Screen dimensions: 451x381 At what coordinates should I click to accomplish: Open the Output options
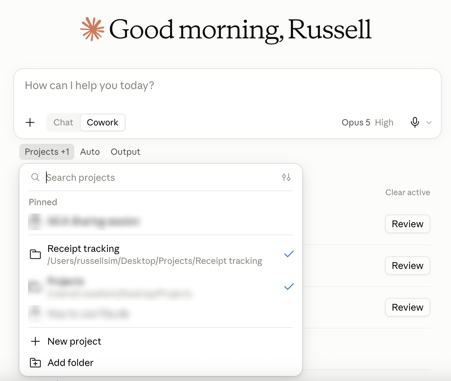click(x=125, y=152)
